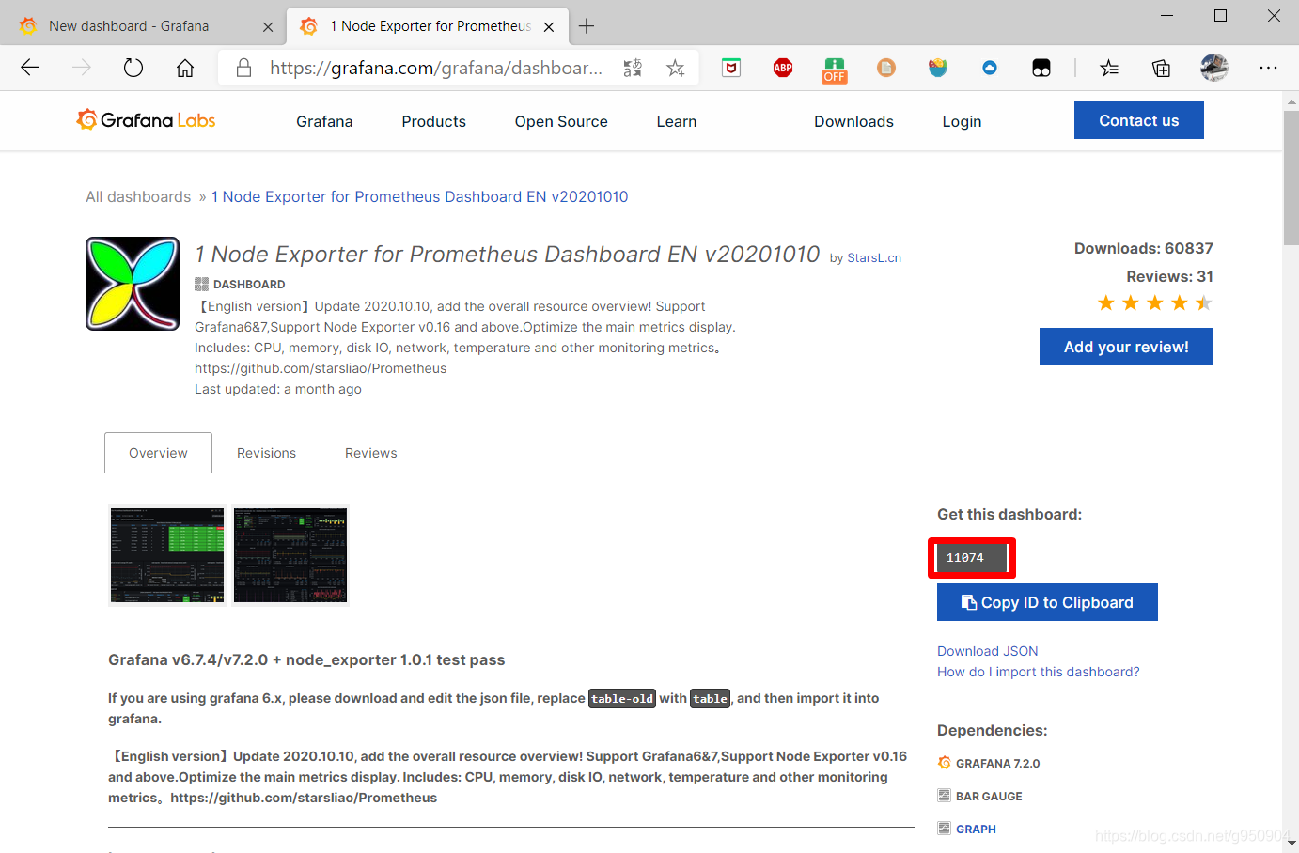Click the Downloads: 60837 text

(x=1143, y=248)
